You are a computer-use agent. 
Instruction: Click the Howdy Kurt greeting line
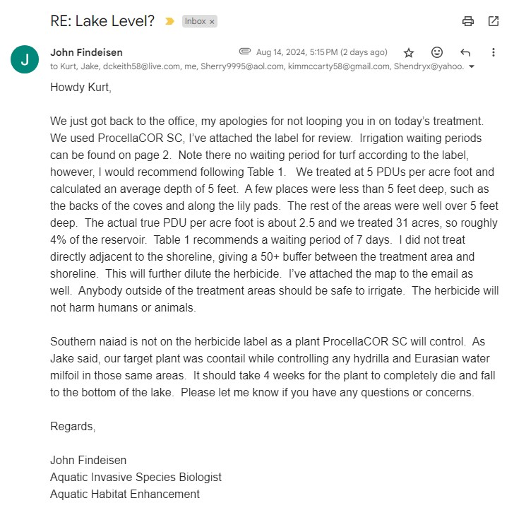80,88
